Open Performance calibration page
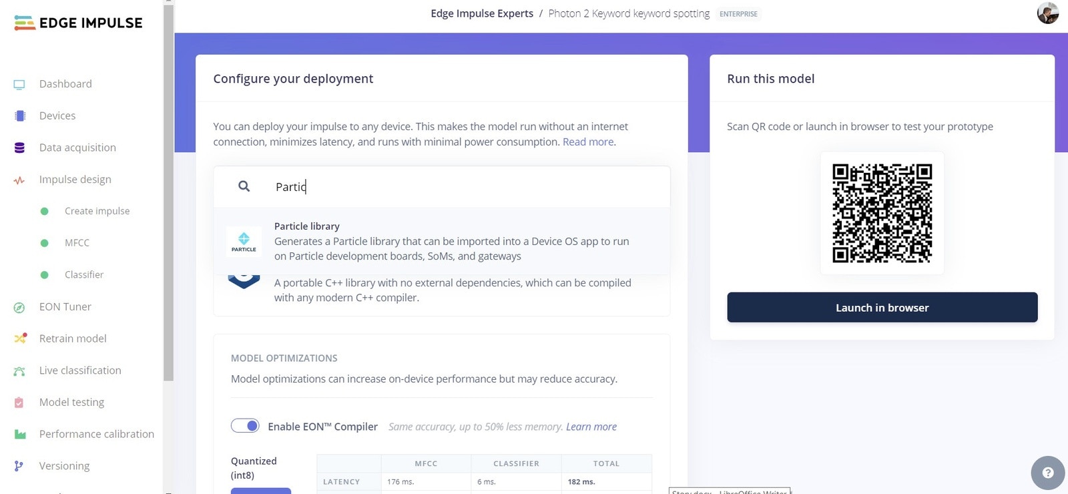 pos(97,434)
